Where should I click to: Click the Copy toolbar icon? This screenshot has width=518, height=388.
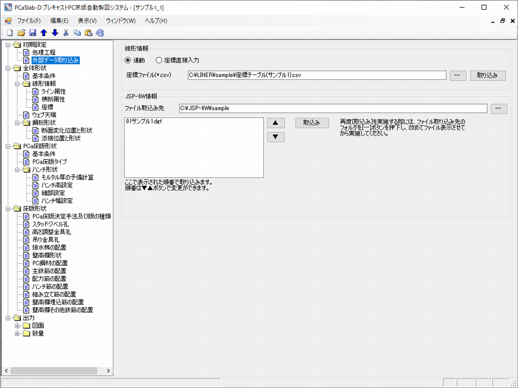[x=77, y=33]
